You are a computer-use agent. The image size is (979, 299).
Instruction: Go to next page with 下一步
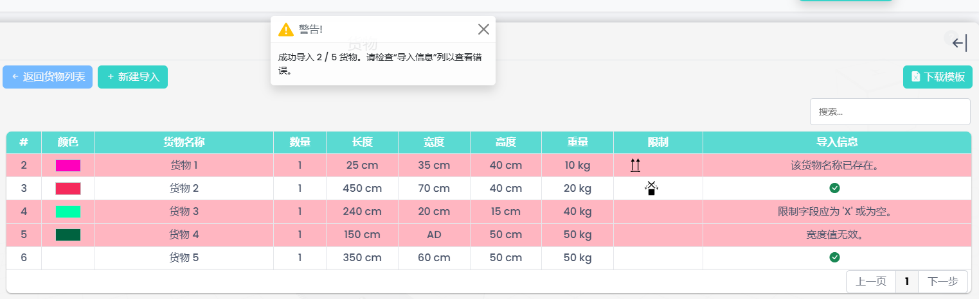[x=943, y=281]
